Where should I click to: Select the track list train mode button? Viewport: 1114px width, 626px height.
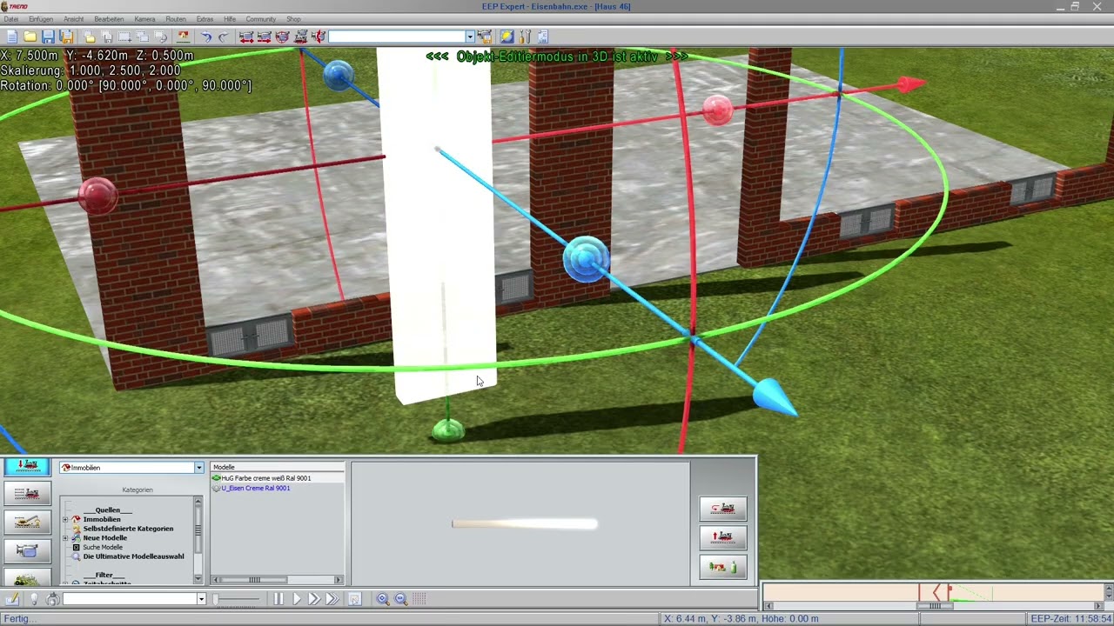pos(27,494)
